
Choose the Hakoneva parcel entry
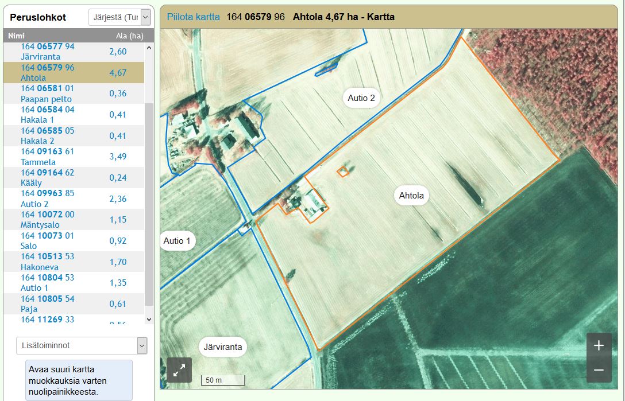(47, 262)
